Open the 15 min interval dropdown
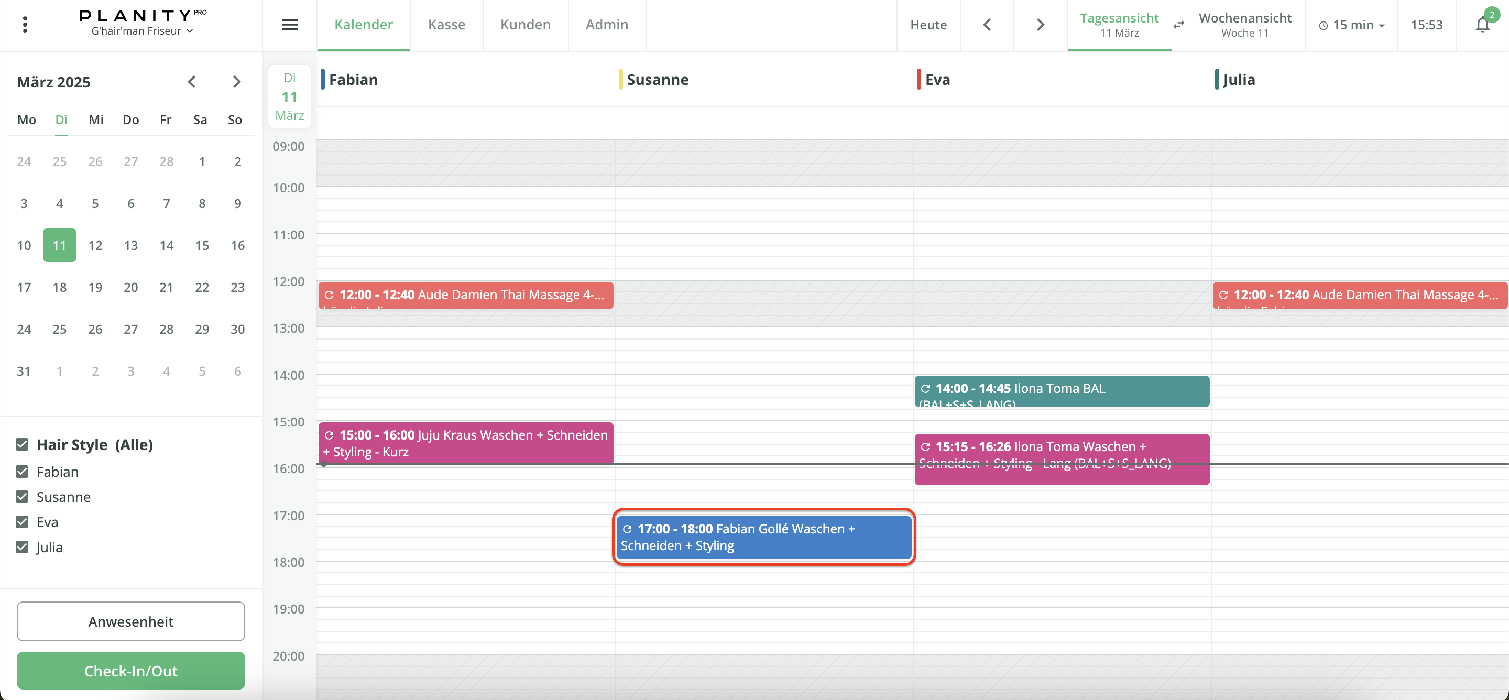Screen dimensions: 1509x700 coord(1351,25)
